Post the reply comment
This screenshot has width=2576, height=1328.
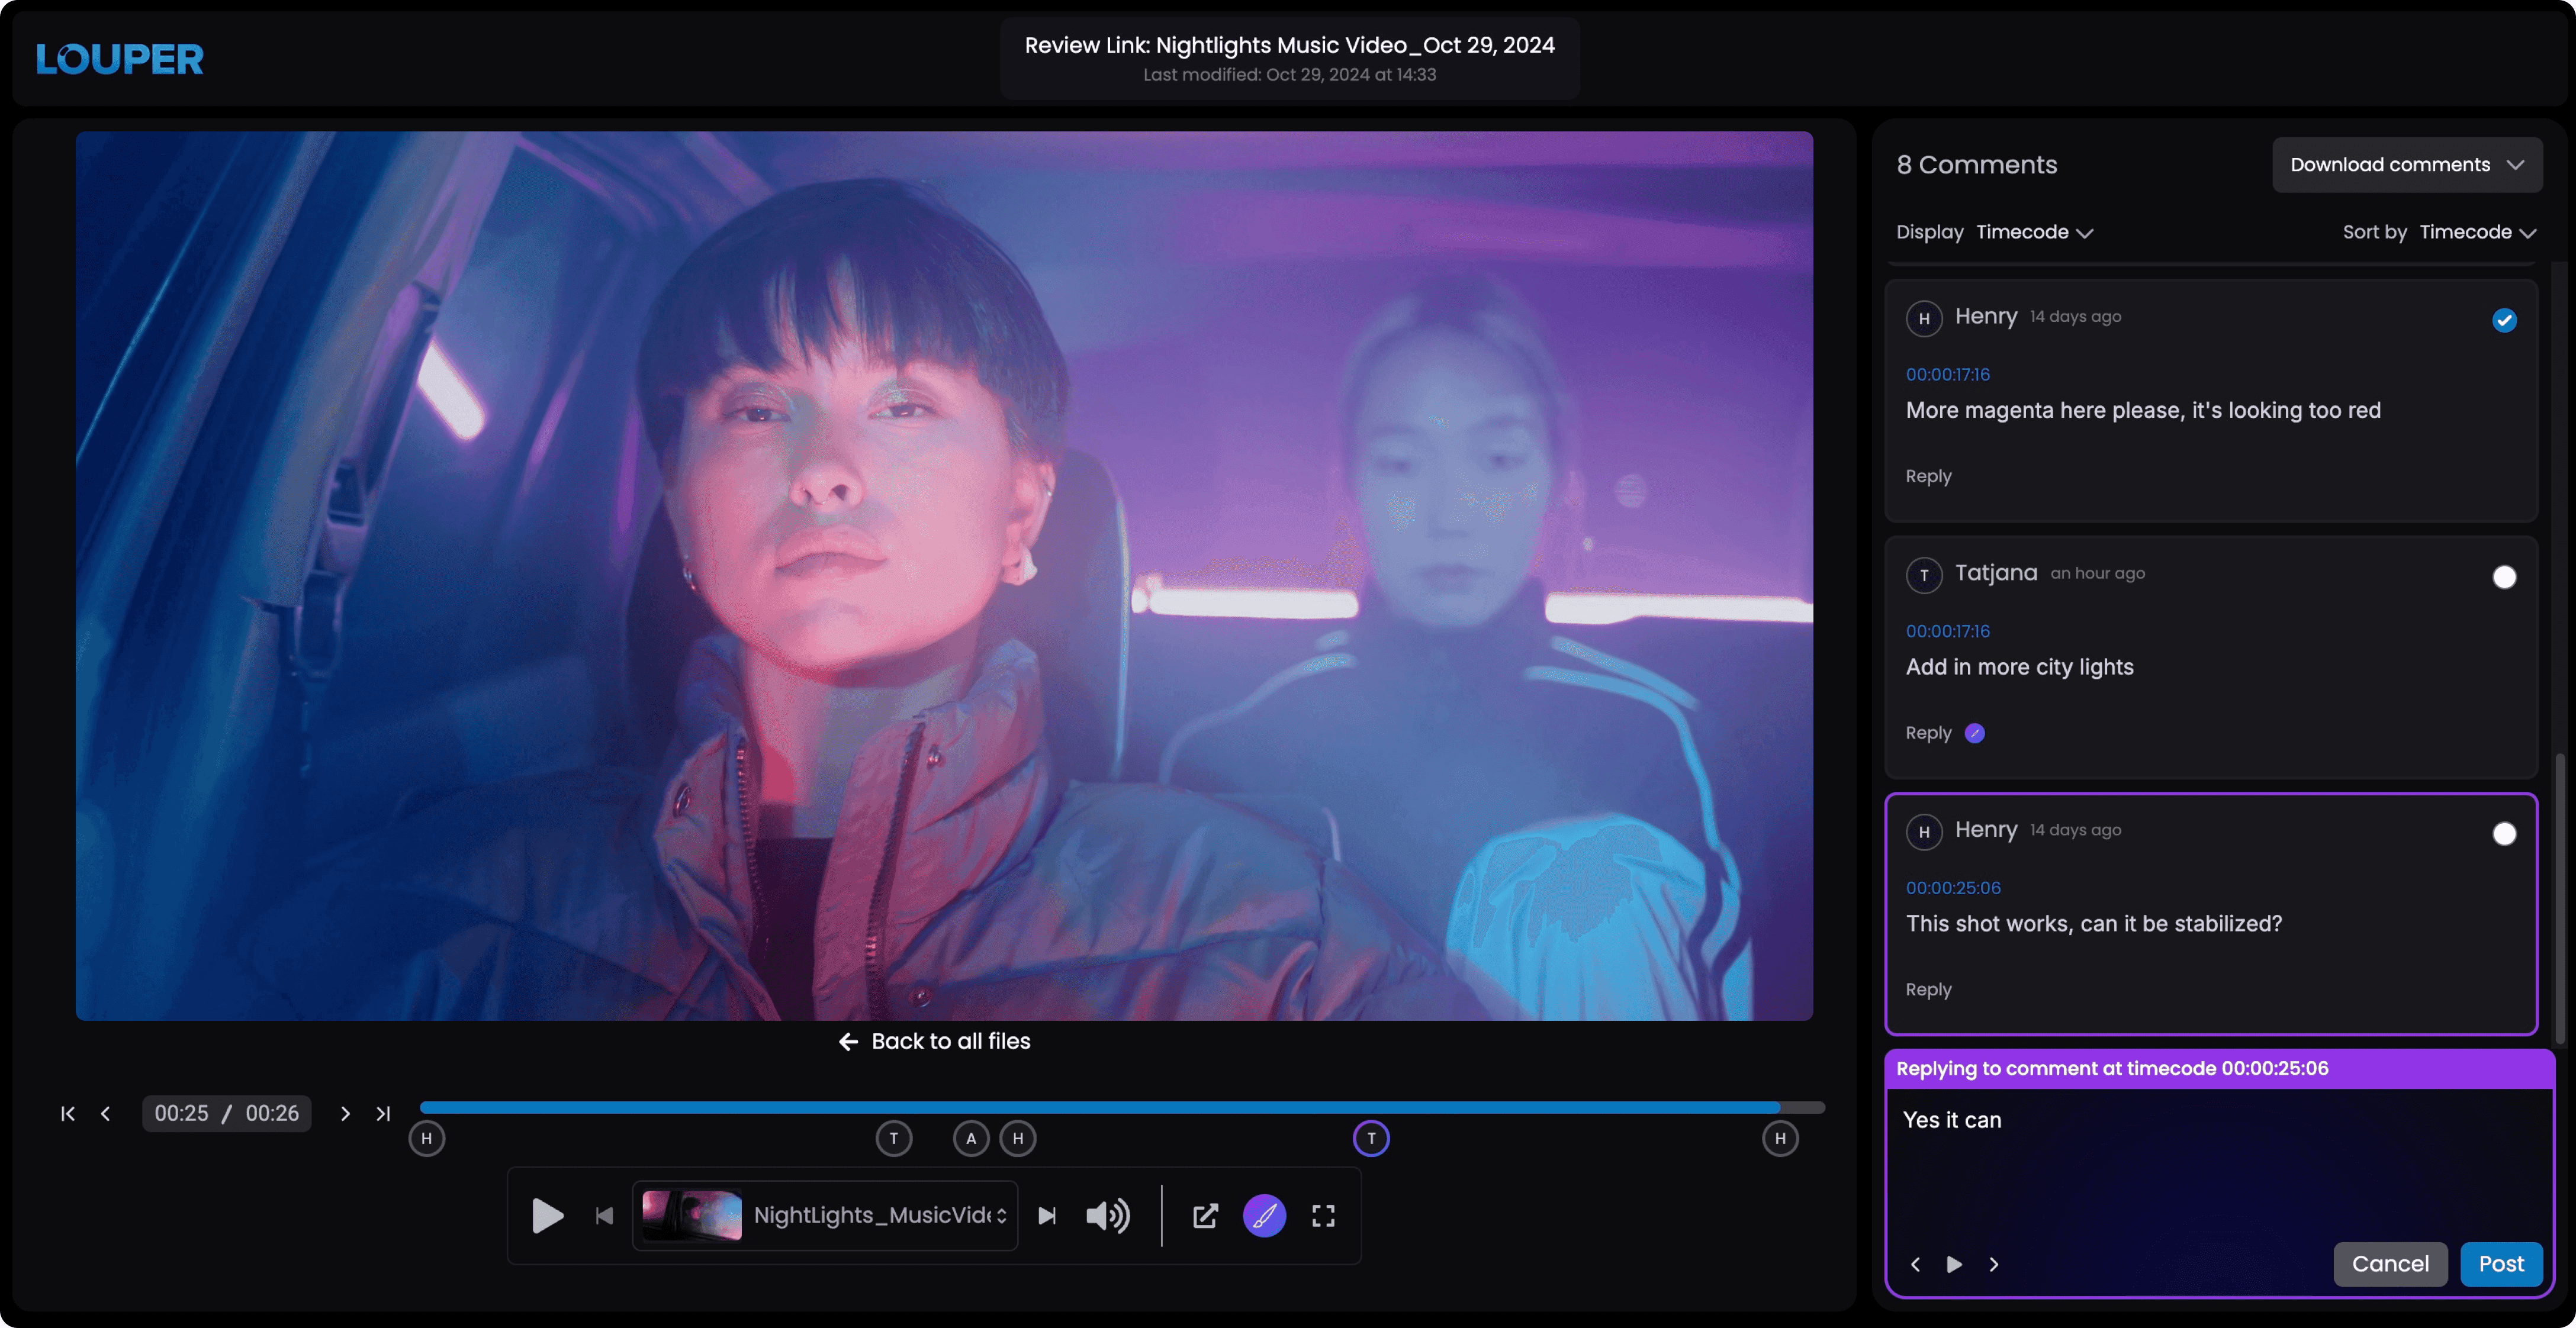2501,1264
